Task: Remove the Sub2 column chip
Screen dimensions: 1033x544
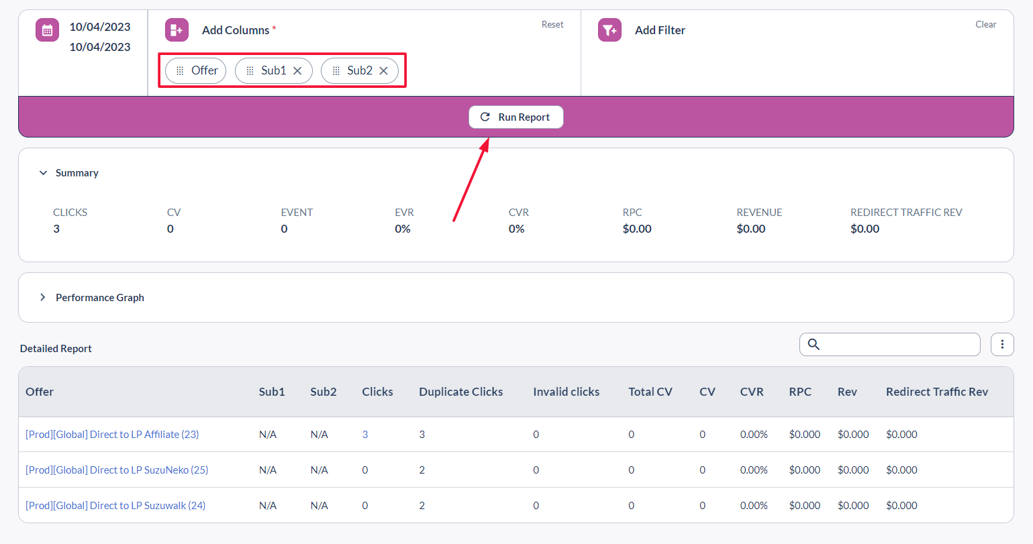Action: click(x=383, y=71)
